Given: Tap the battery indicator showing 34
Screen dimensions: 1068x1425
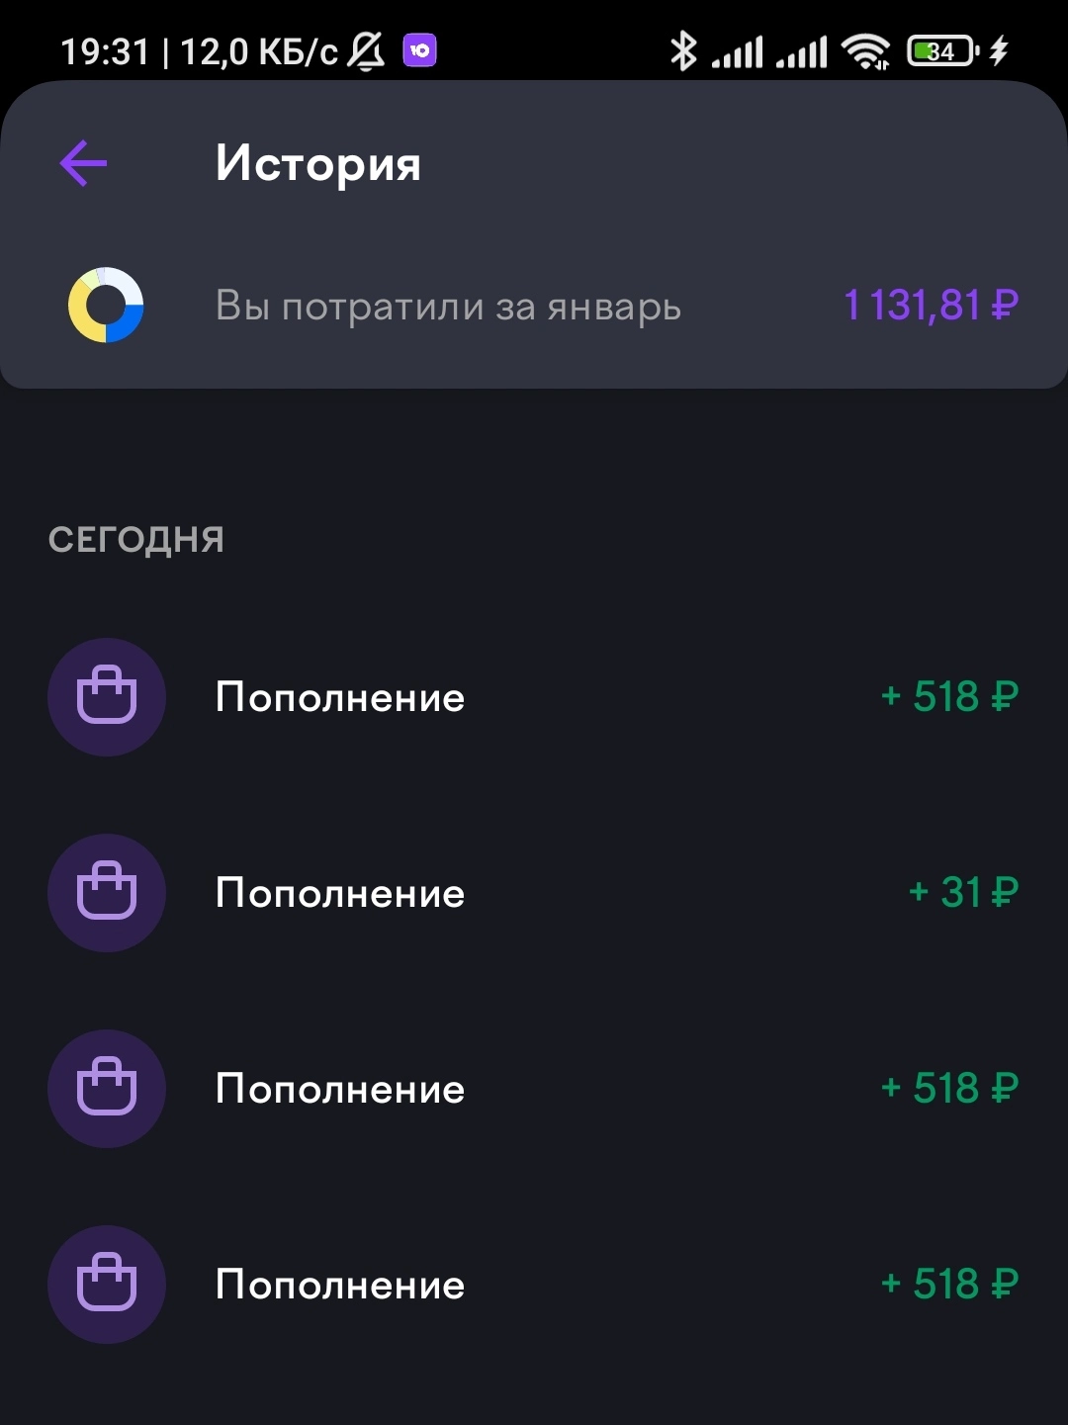Looking at the screenshot, I should click(x=942, y=50).
